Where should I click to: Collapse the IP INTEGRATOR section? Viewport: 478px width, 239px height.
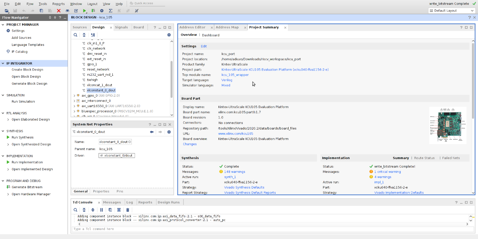[3, 63]
